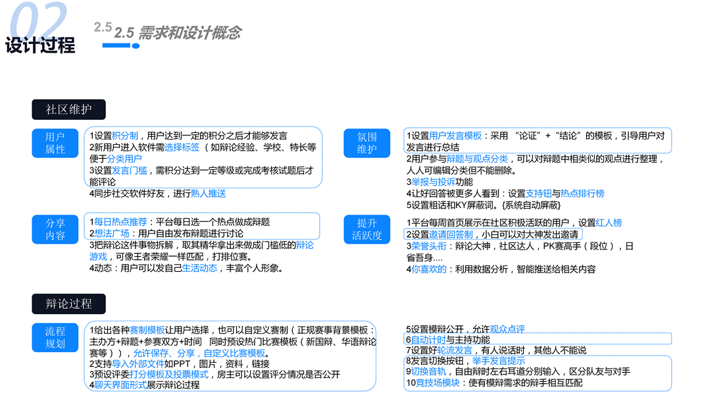Viewport: 702px width, 395px height.
Task: Click the blue text 辩题与观点分类
Action: click(477, 159)
